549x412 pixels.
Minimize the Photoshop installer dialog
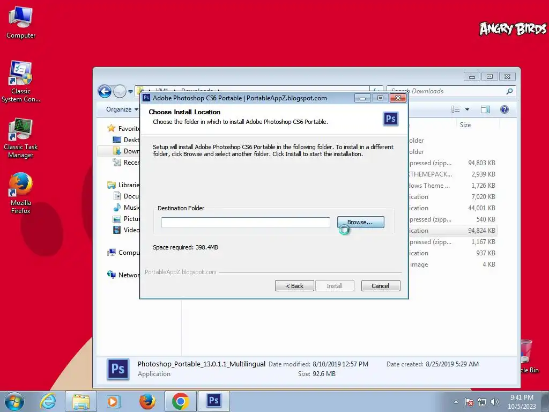click(362, 98)
